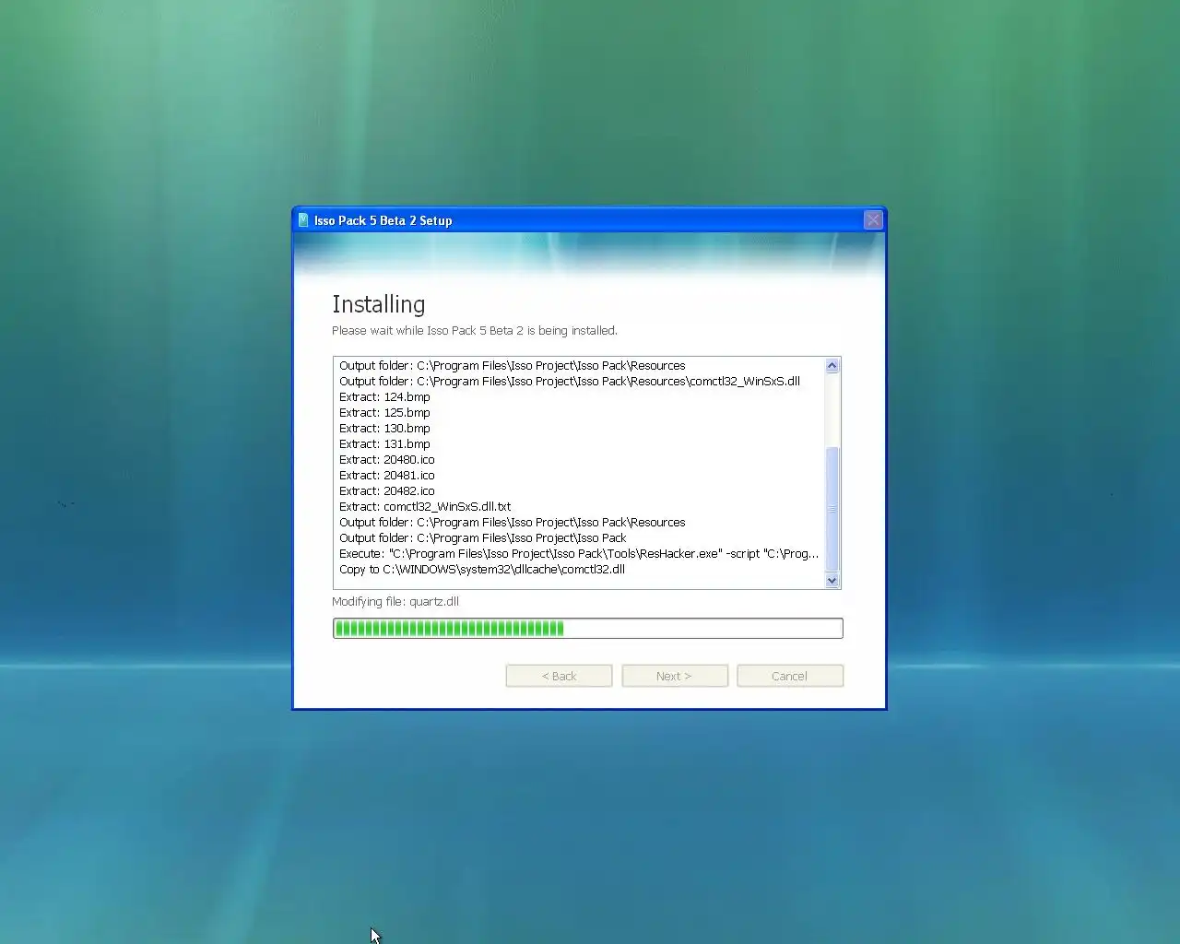Select the 'Extract: 20482.ico' log line
The width and height of the screenshot is (1180, 944).
387,491
